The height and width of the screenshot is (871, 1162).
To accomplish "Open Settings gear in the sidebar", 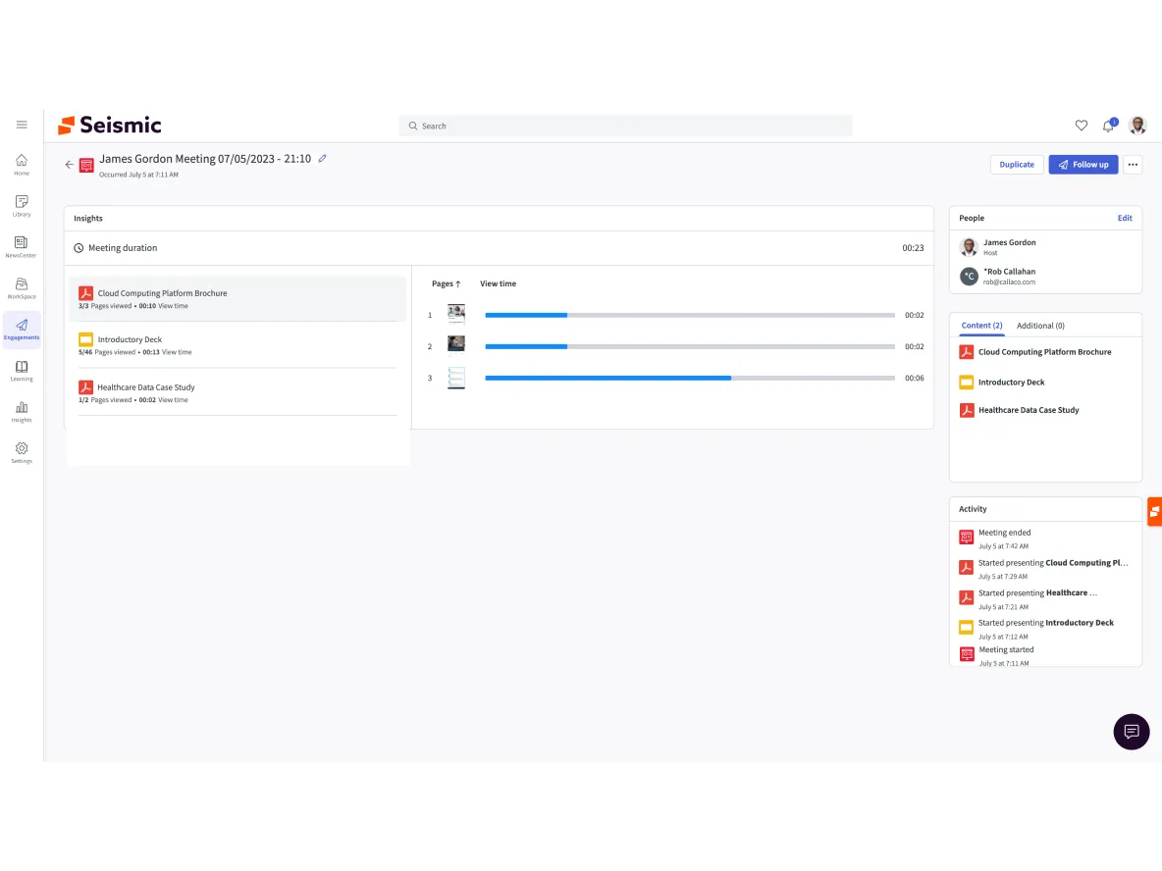I will [x=22, y=452].
